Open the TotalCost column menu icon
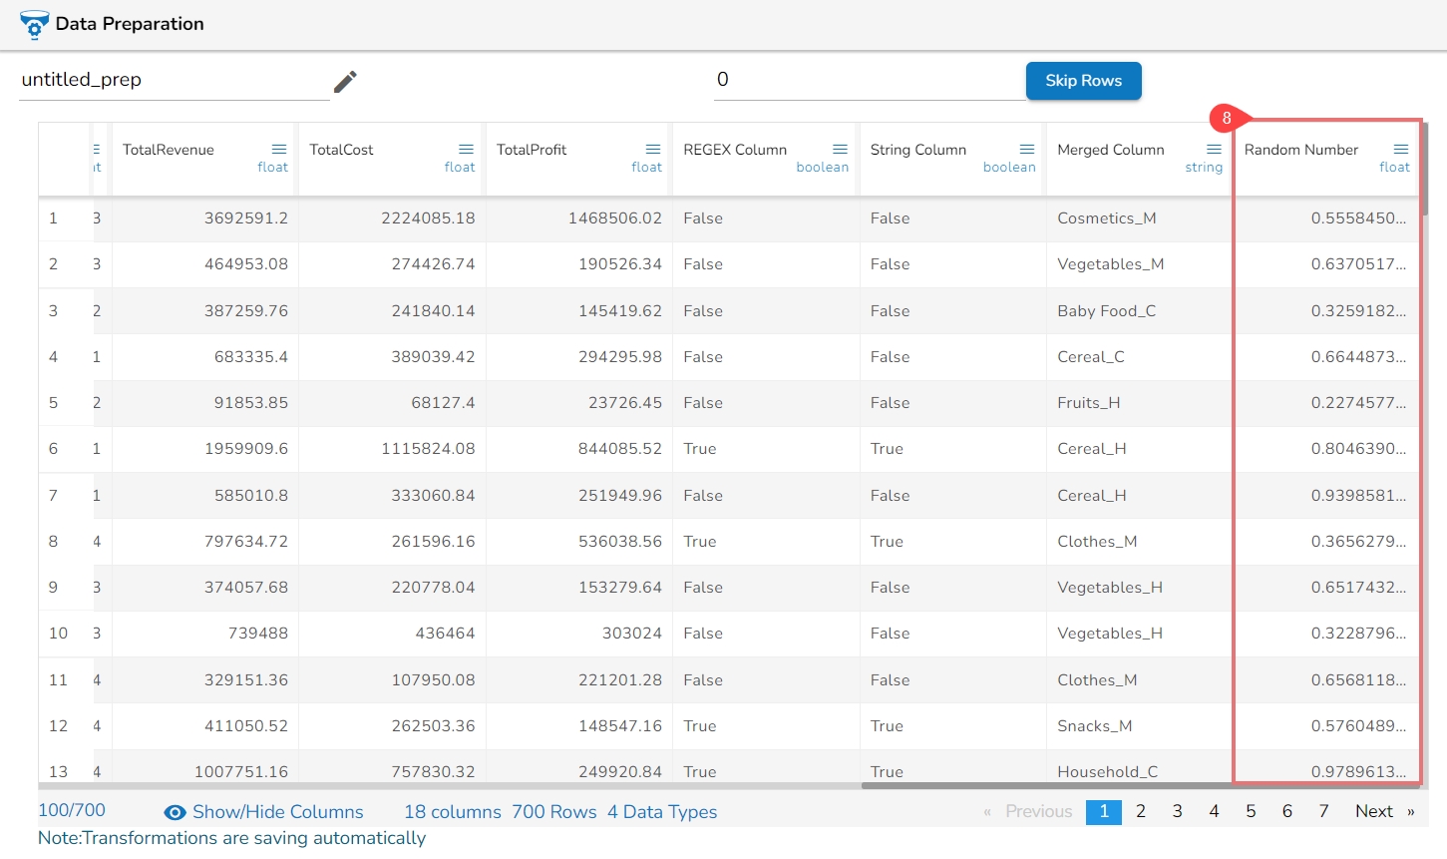 pyautogui.click(x=466, y=150)
